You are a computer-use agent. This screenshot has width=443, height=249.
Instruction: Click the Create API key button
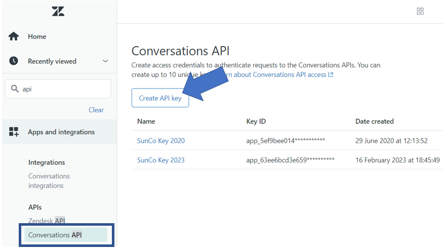click(x=160, y=98)
